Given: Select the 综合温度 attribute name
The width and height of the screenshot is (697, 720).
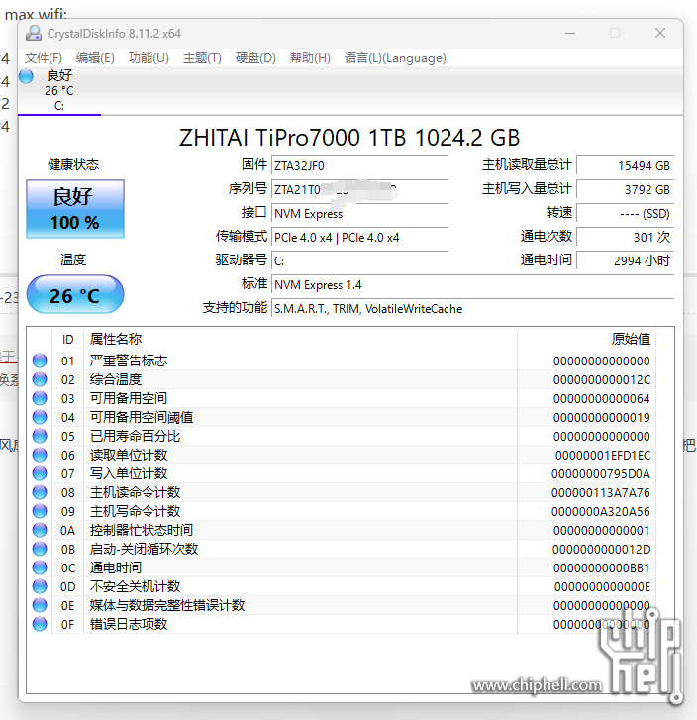Looking at the screenshot, I should pos(116,379).
